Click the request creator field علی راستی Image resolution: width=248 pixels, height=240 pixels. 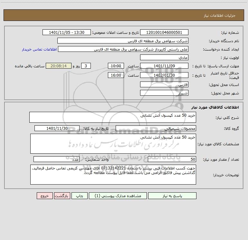coord(123,49)
